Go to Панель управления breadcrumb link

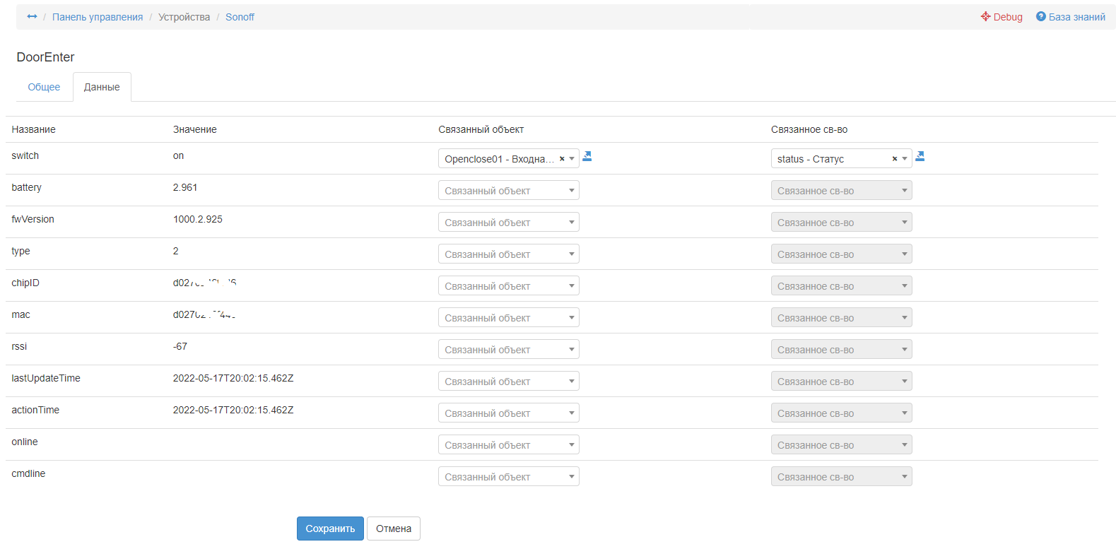point(98,17)
